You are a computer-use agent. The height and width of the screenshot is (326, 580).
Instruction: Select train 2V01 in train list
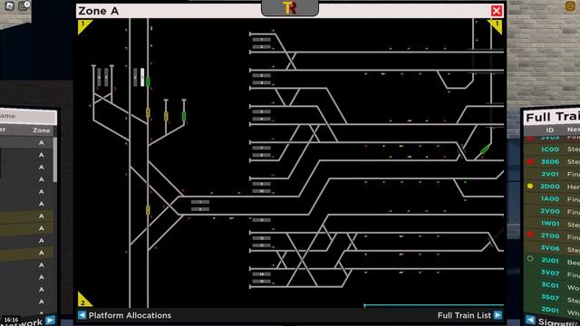[550, 174]
